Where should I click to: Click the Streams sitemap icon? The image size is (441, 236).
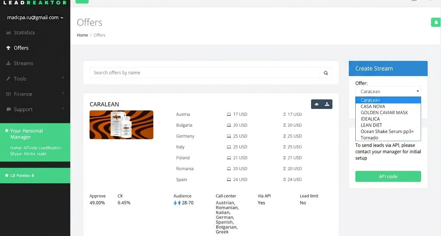tap(9, 64)
